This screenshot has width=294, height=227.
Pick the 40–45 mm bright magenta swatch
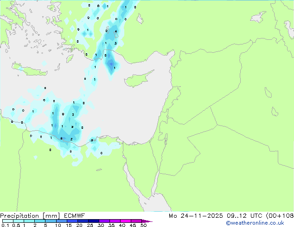click(x=126, y=221)
